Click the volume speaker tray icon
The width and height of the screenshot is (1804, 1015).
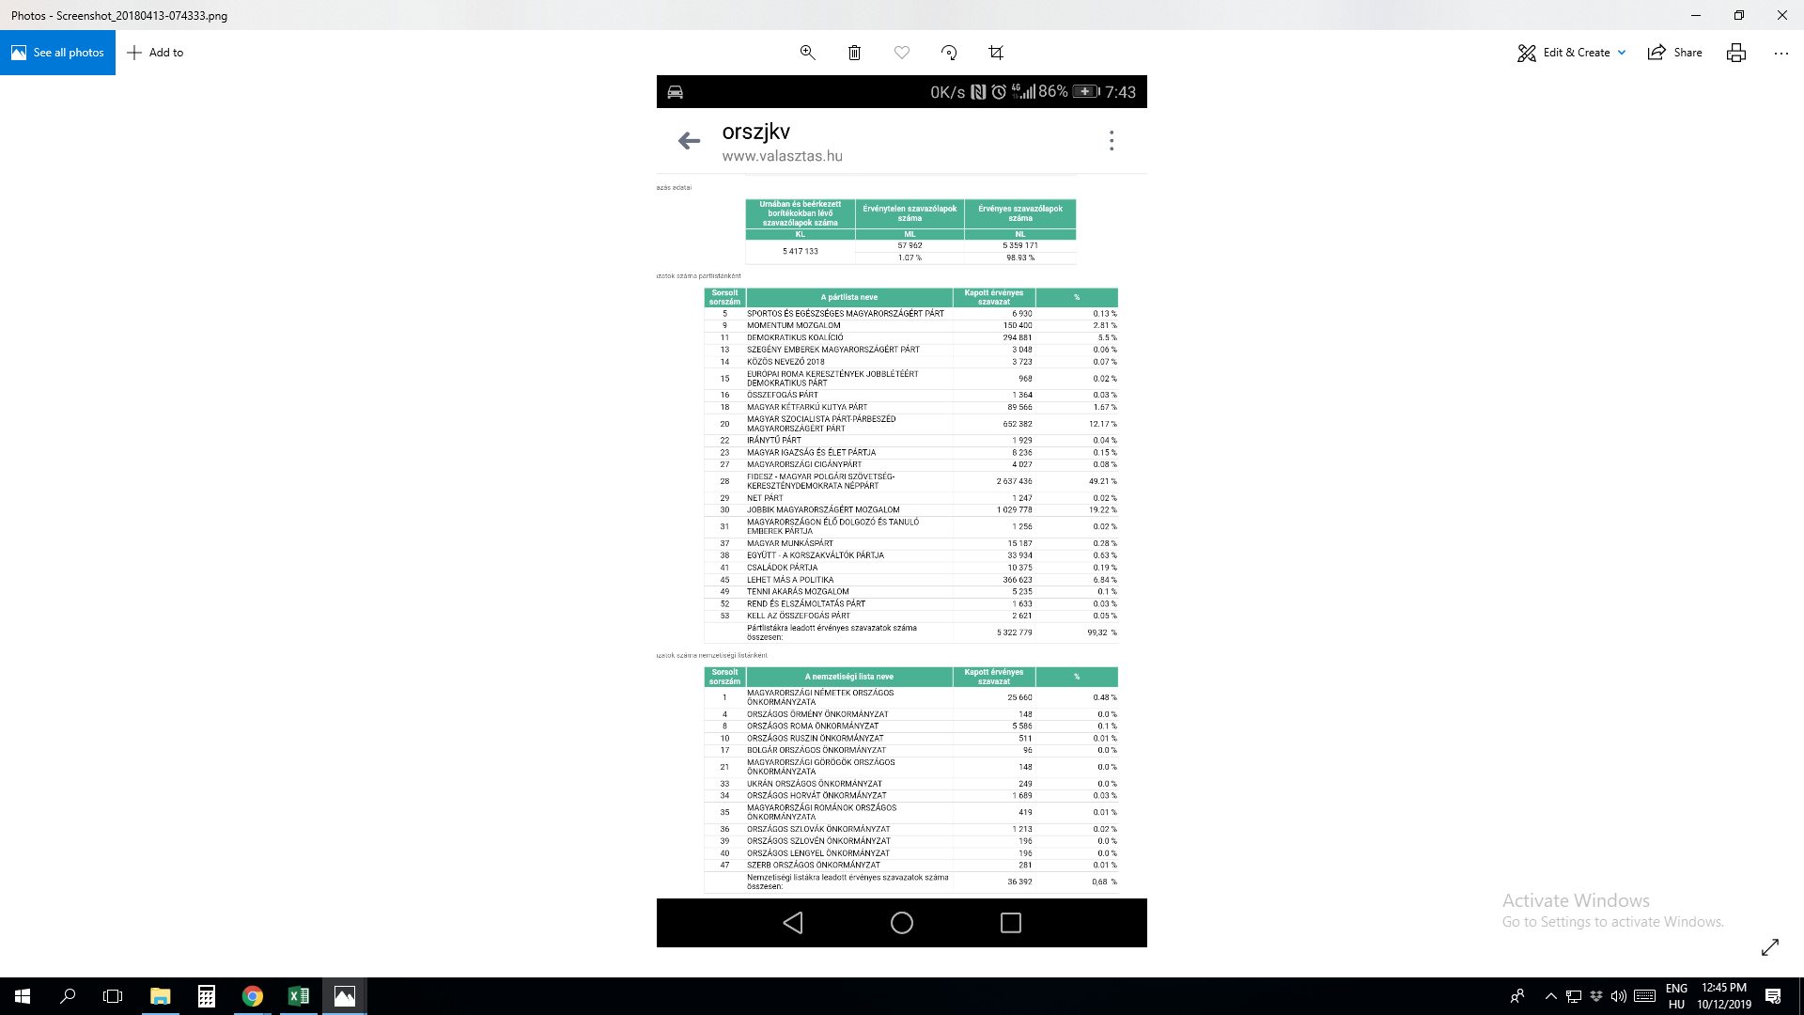click(x=1619, y=996)
